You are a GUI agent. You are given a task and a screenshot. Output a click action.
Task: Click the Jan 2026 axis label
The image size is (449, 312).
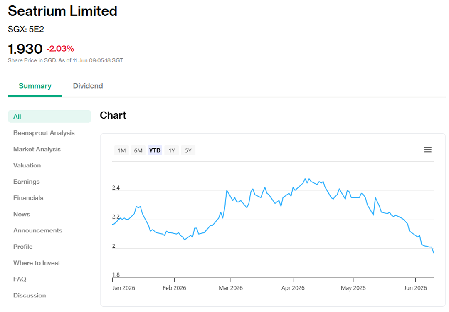click(124, 288)
